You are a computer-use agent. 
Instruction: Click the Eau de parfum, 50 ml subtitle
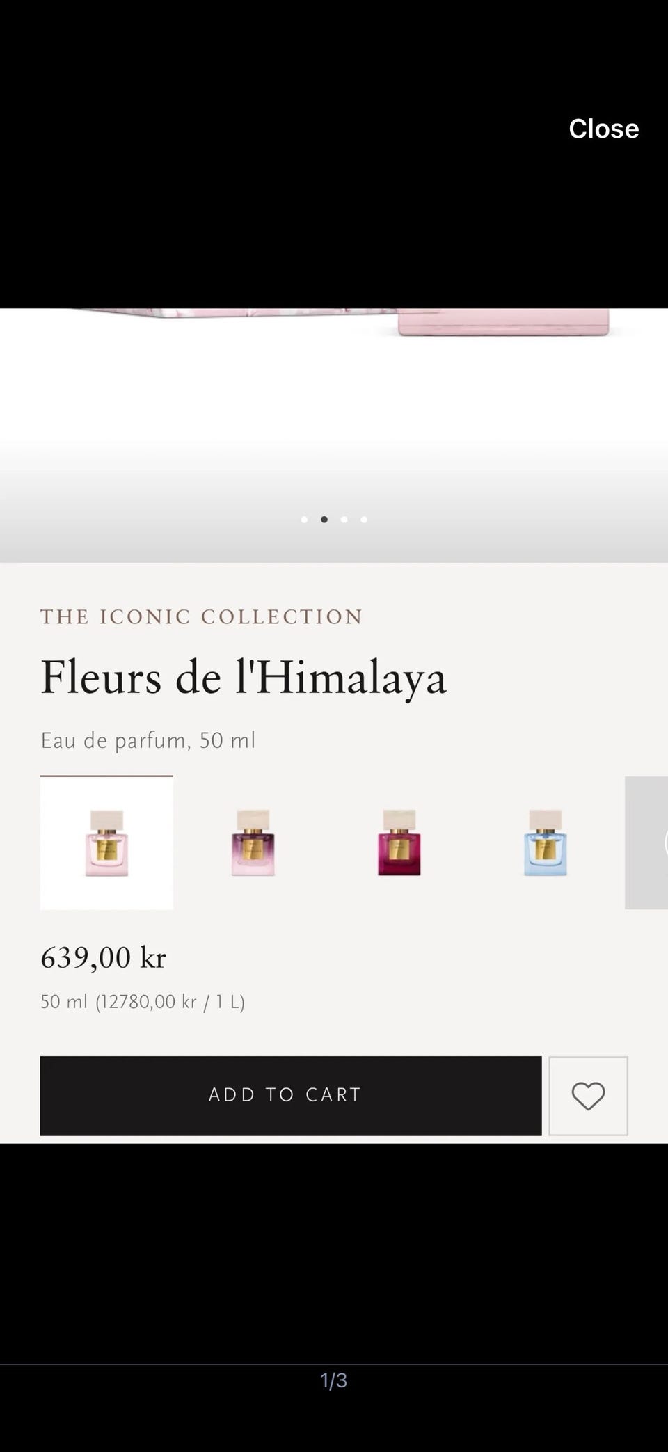coord(148,740)
